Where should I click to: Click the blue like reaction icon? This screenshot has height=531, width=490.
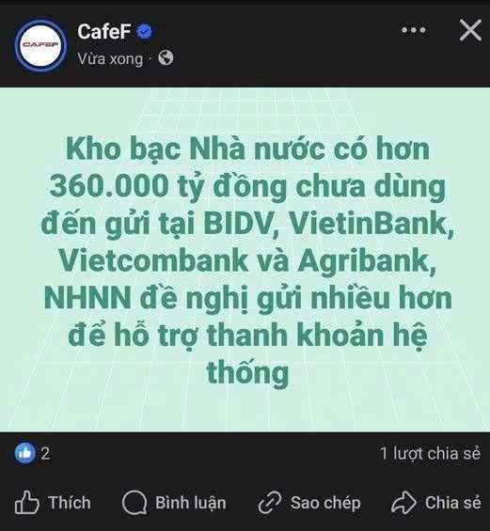click(x=25, y=453)
